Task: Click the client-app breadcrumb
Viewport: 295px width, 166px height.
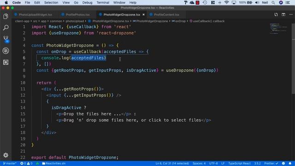Action: pos(22,21)
